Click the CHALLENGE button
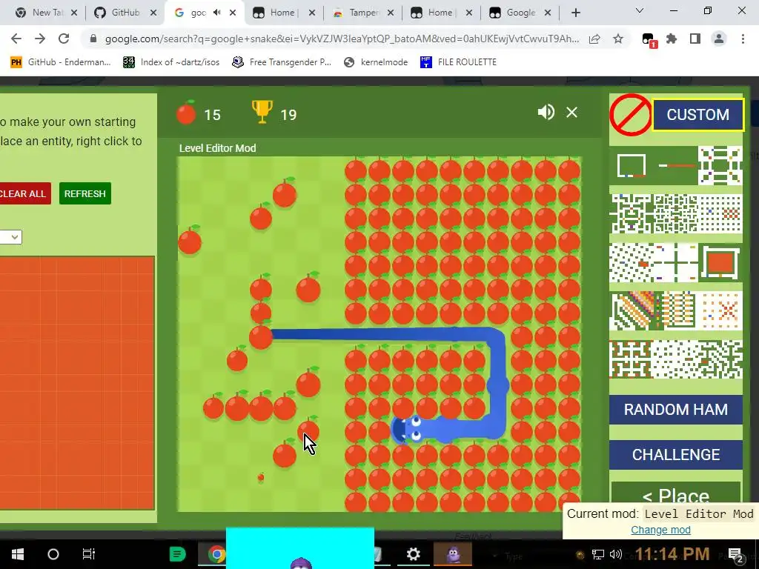Screen dimensions: 759x569 click(x=676, y=454)
